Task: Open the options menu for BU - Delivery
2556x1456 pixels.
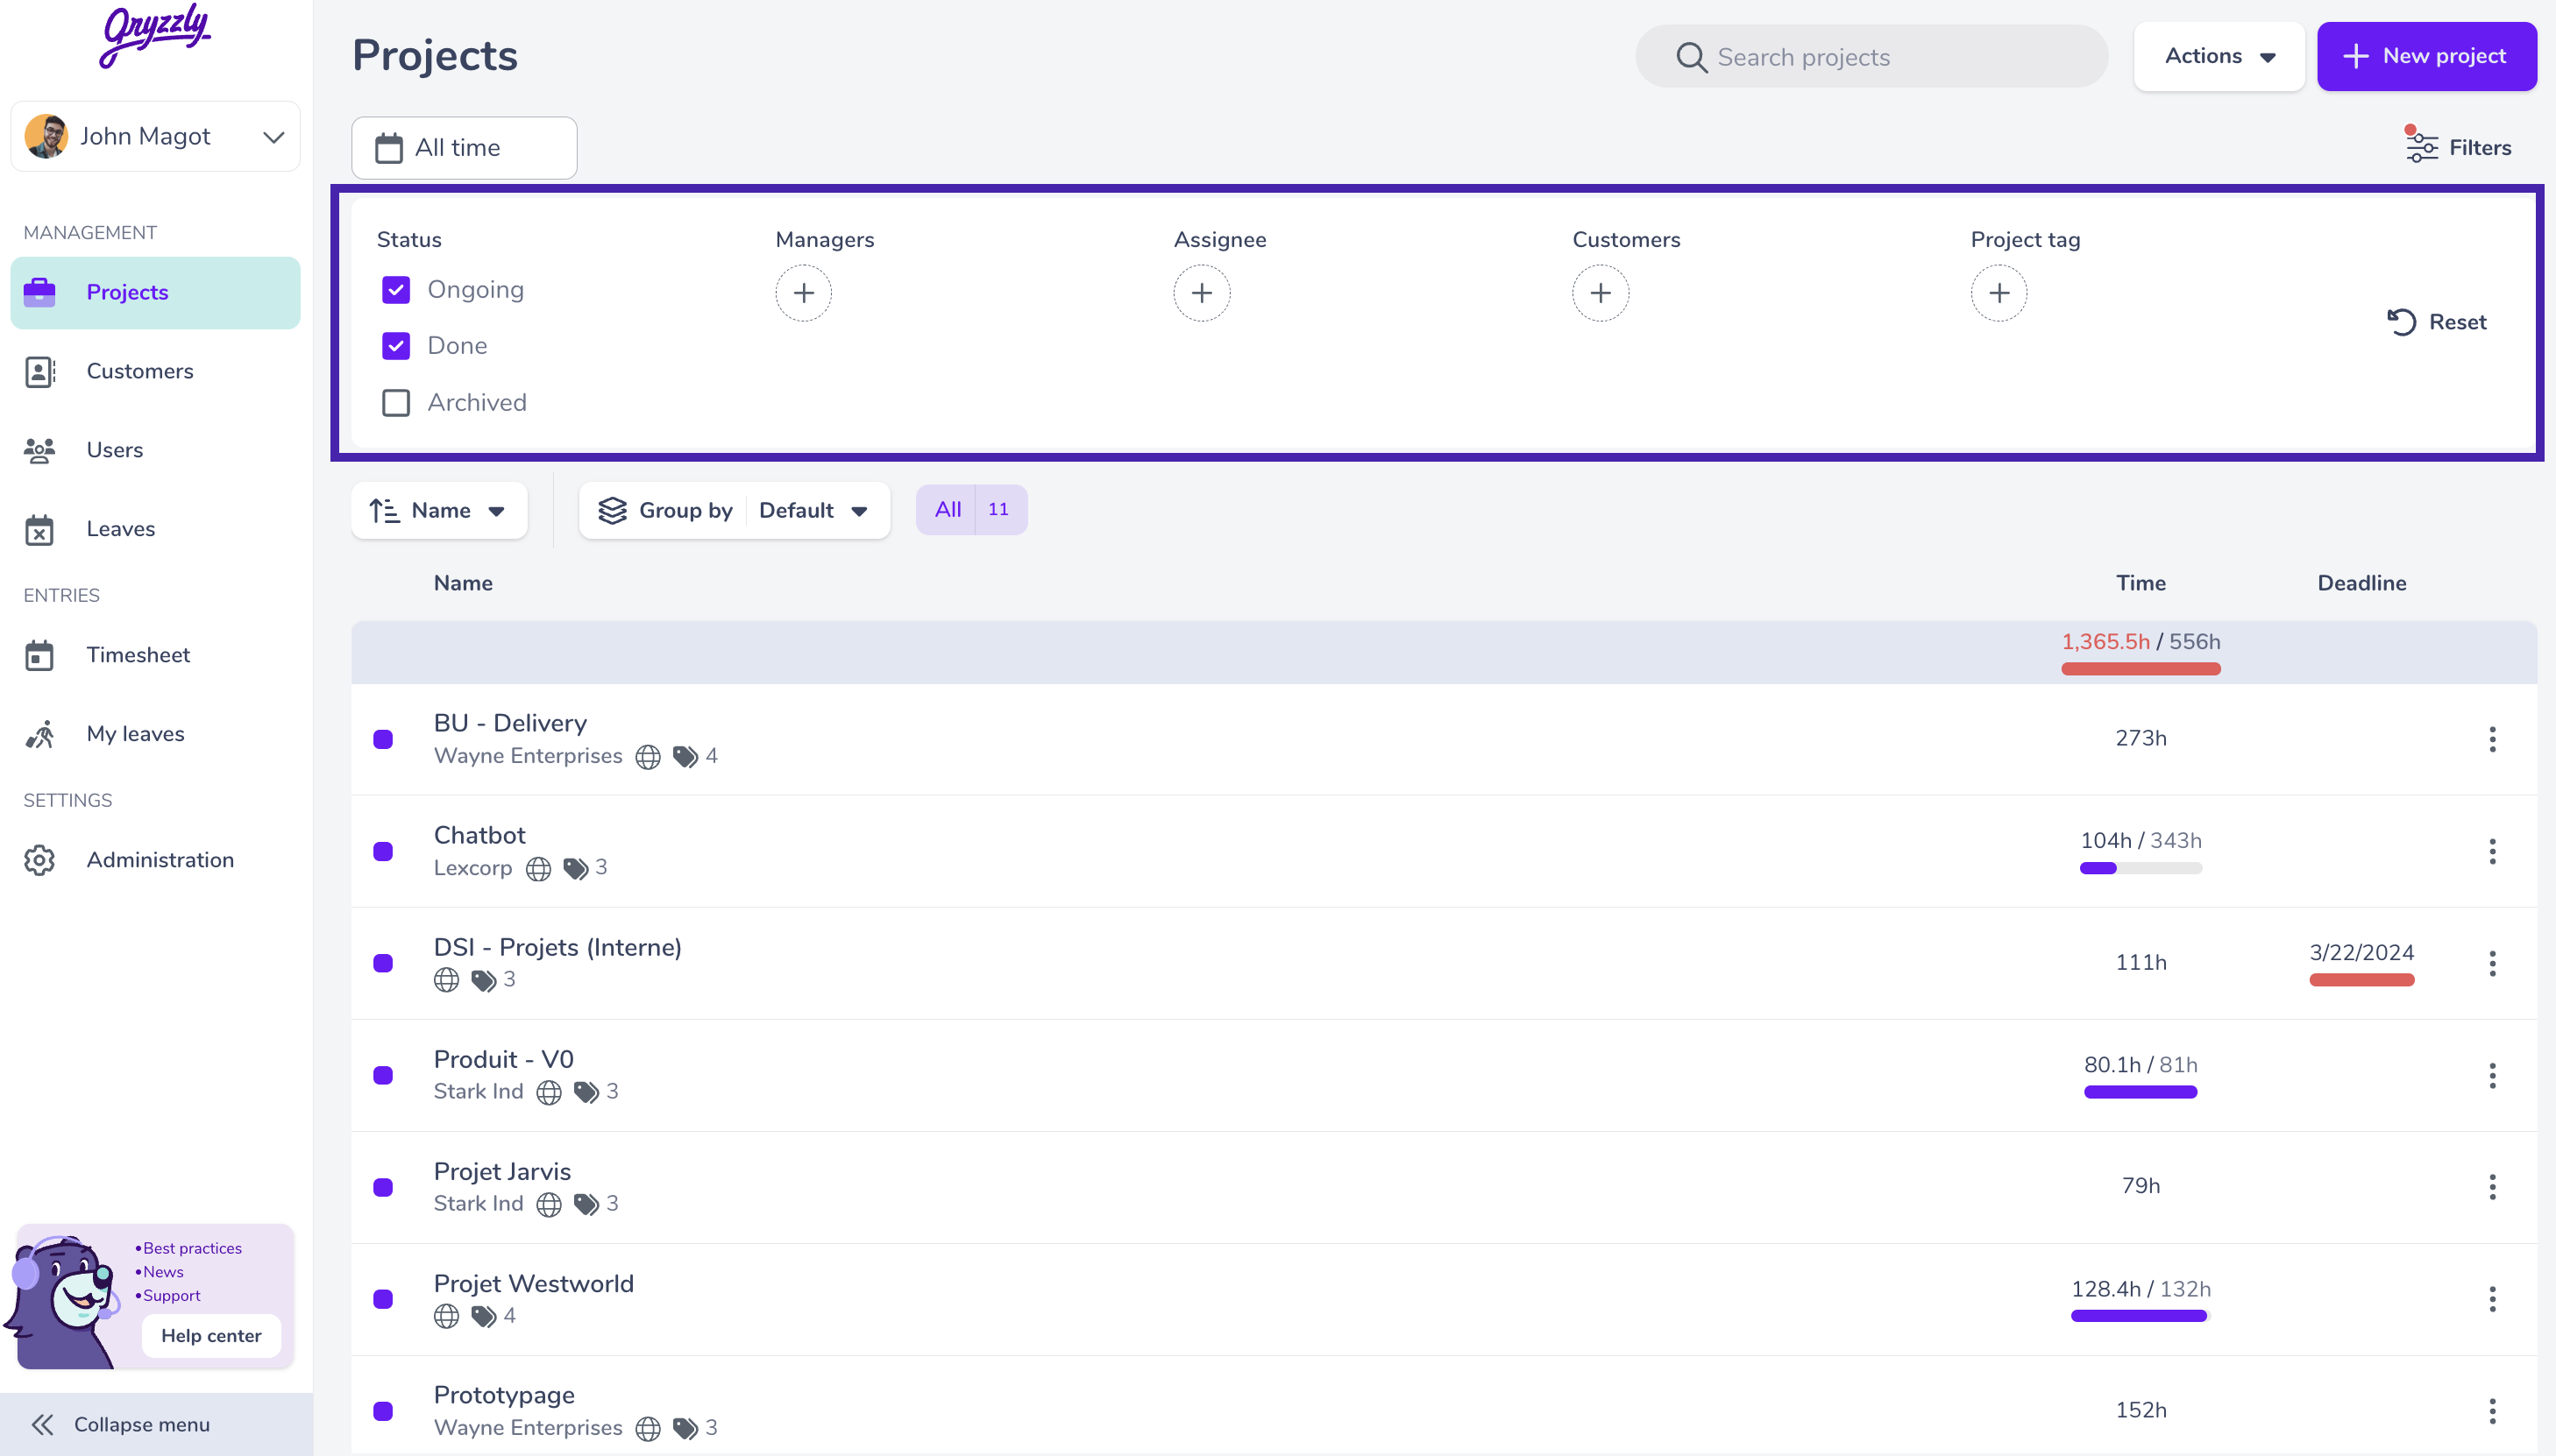Action: click(x=2492, y=739)
